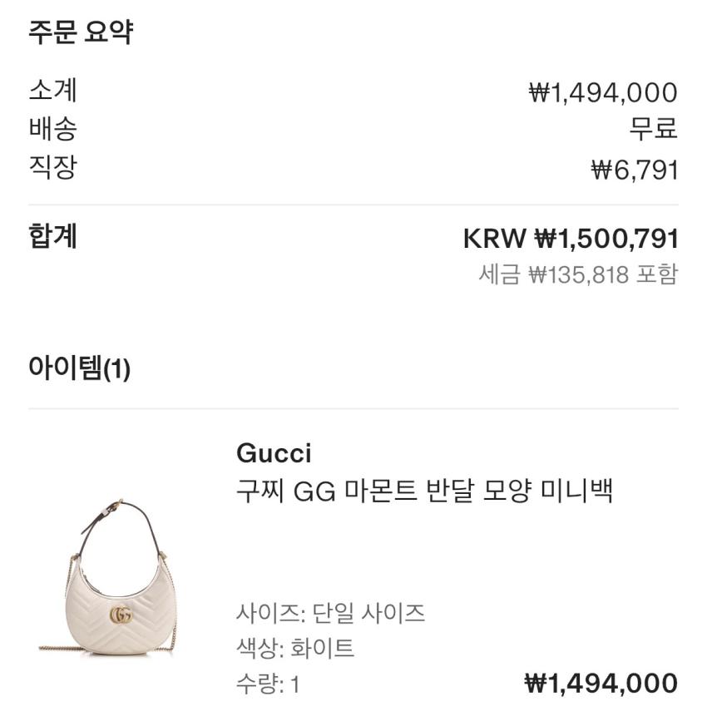Open the 구찌 GG 마몬트 반달 모양 미니백 product title

click(424, 491)
